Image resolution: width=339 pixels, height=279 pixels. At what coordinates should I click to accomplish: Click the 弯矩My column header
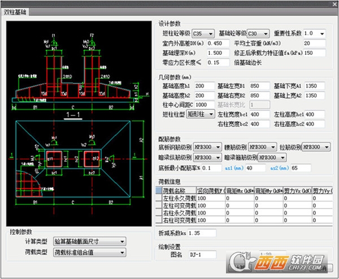tap(268, 191)
